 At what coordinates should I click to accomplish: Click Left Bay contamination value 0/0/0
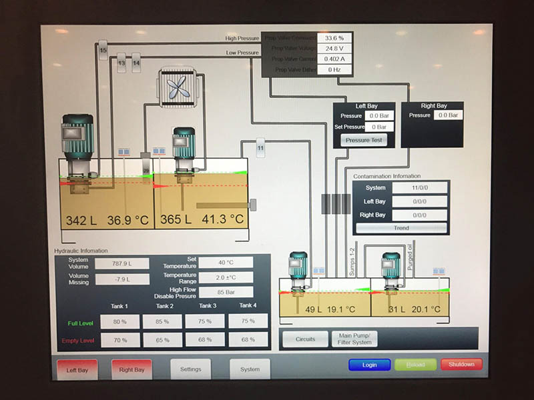pos(420,201)
